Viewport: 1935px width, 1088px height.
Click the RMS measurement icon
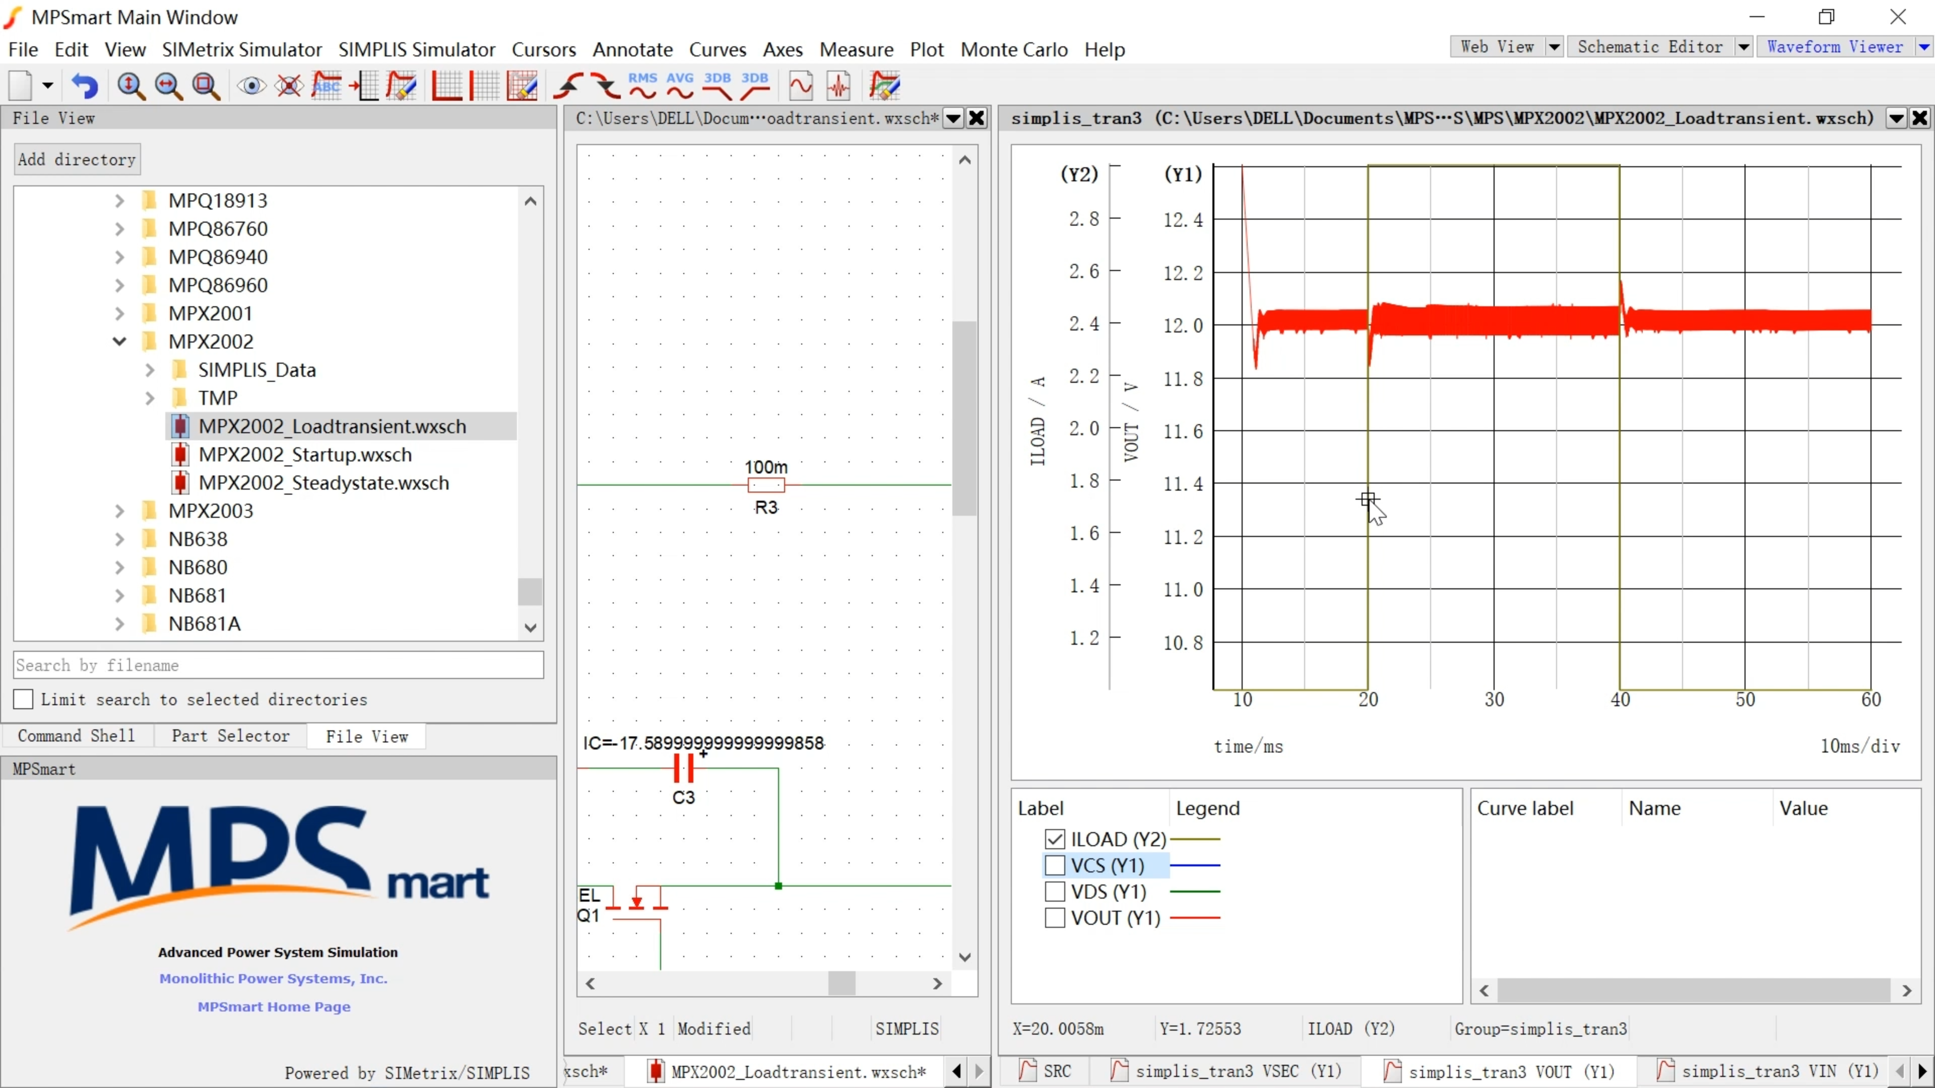[x=642, y=86]
